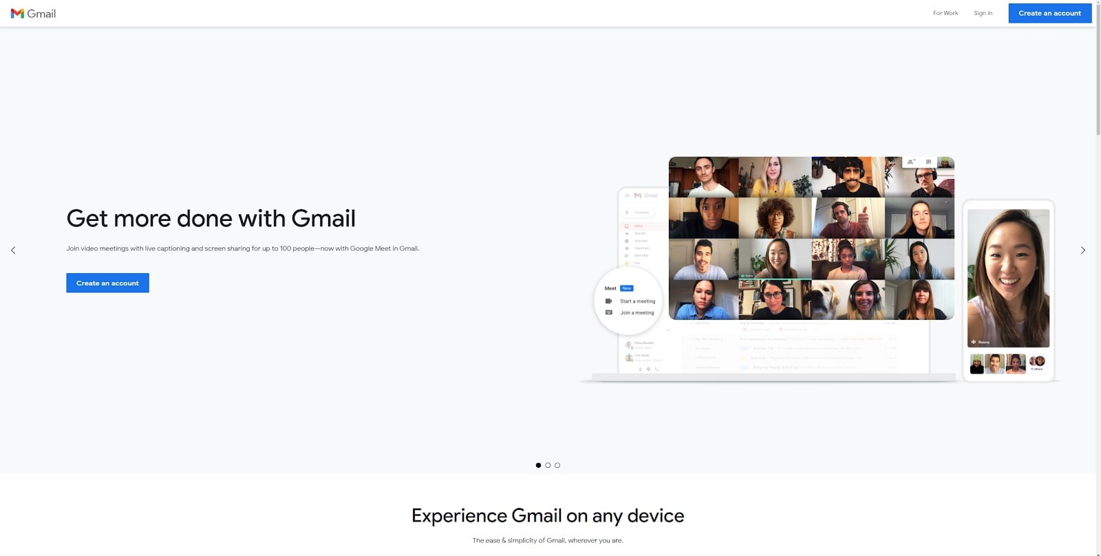Click the video meeting grid image
The width and height of the screenshot is (1101, 556).
click(811, 238)
